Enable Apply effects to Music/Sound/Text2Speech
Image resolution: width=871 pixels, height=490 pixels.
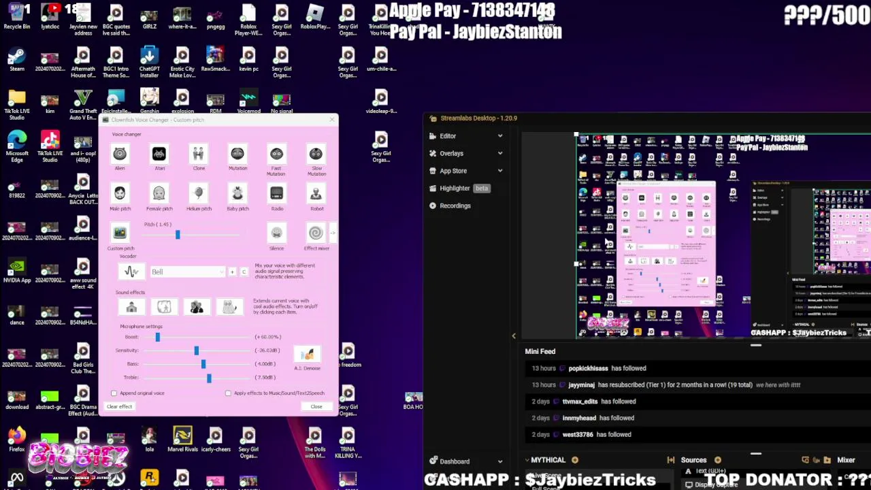click(x=228, y=393)
